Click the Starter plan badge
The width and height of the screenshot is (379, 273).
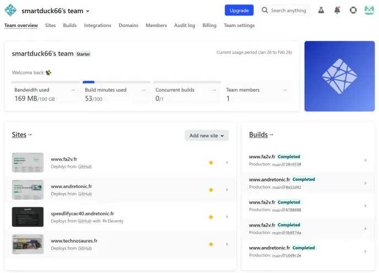83,54
